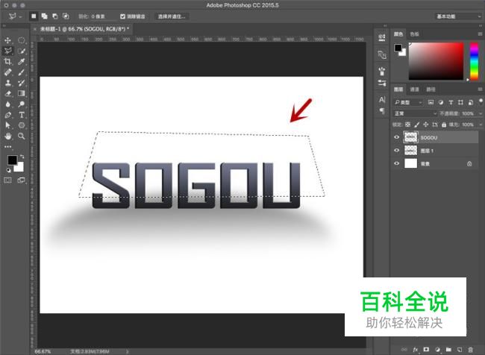Image resolution: width=485 pixels, height=355 pixels.
Task: Switch to the 色板 Swatches tab
Action: point(414,34)
